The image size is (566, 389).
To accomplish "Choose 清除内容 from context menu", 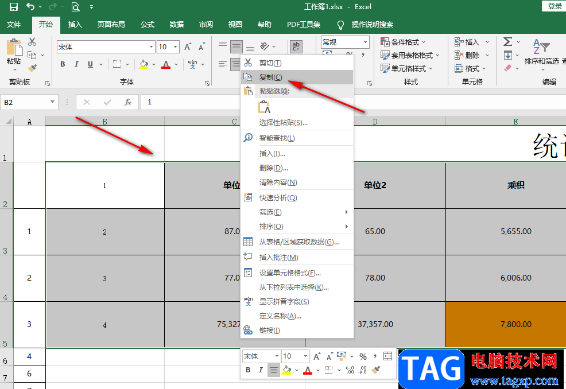I will 297,182.
